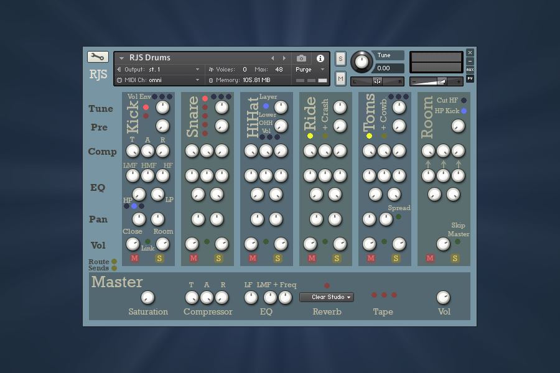Screen dimensions: 560x373
Task: Go to the next instrument with the right arrow
Action: click(284, 58)
